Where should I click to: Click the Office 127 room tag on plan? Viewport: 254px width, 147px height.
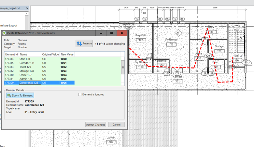coord(211,32)
